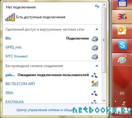Click the Есть доступные подключения label
132x118 pixels.
click(x=41, y=17)
